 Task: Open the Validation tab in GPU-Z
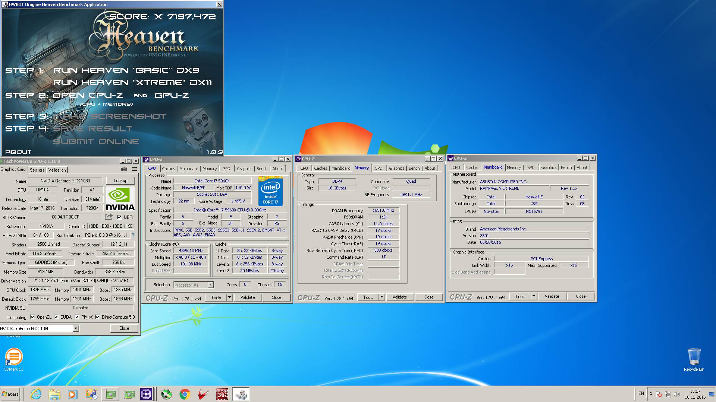click(x=57, y=170)
